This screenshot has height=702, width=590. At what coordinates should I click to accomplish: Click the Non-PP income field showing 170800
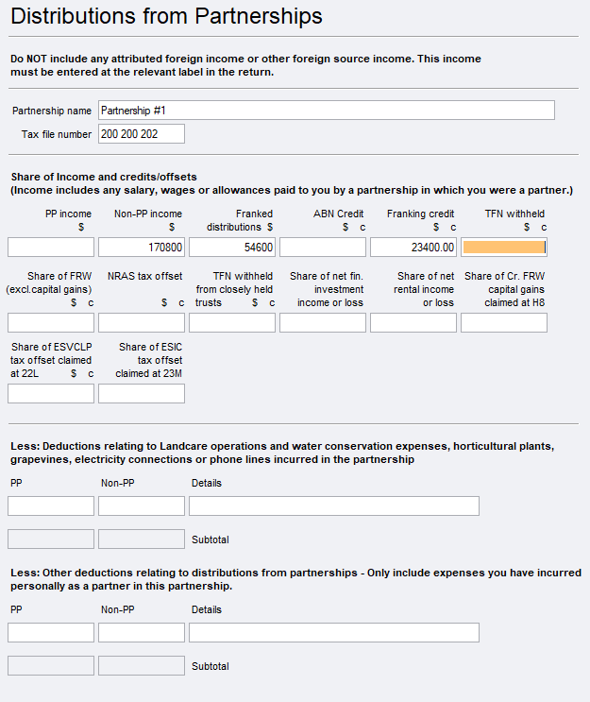pyautogui.click(x=142, y=248)
